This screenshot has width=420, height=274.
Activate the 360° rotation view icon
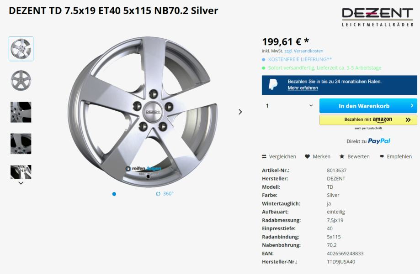point(158,194)
